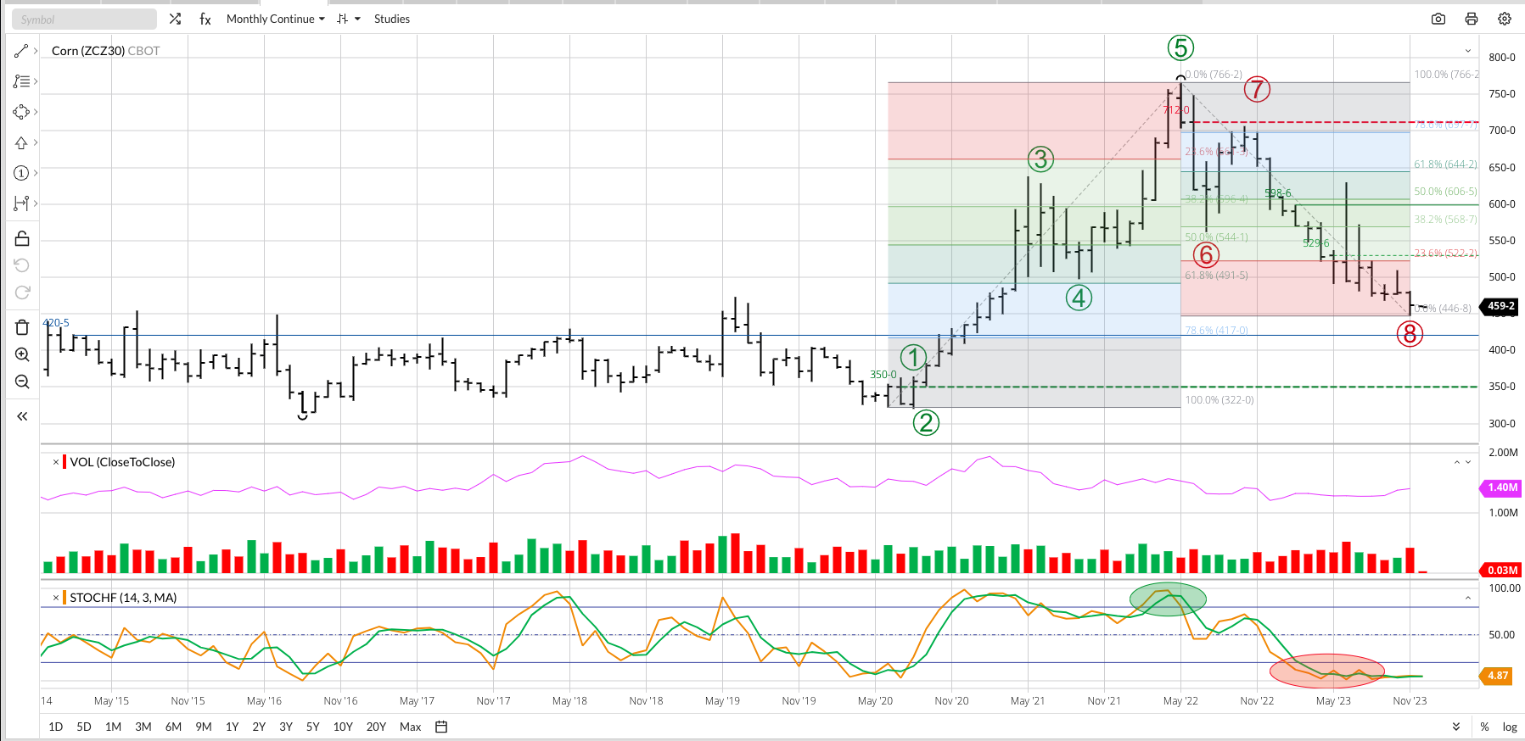Zoom out using the magnifier minus icon

pos(22,382)
